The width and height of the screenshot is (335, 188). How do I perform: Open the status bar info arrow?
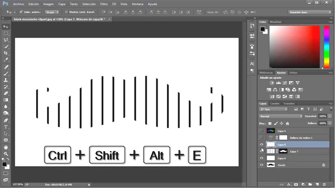[x=89, y=185]
